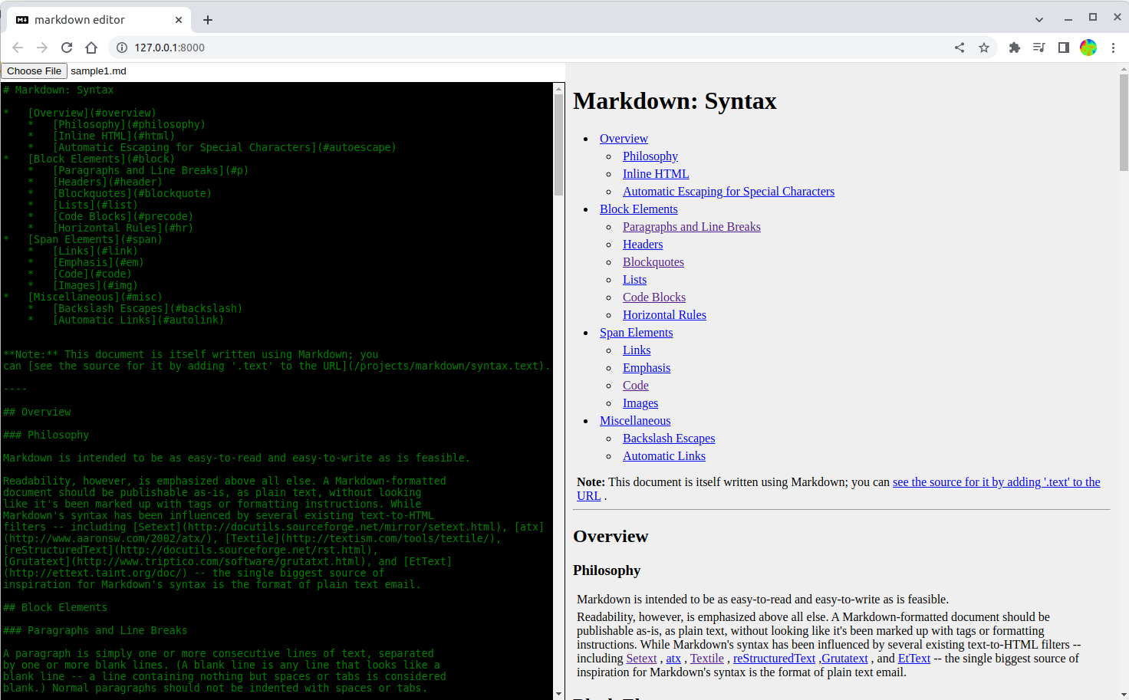This screenshot has width=1129, height=700.
Task: Open a new browser tab
Action: pyautogui.click(x=208, y=20)
